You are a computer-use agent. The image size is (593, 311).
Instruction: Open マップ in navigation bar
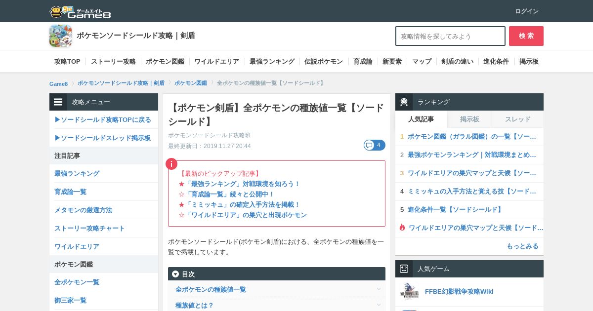point(422,62)
